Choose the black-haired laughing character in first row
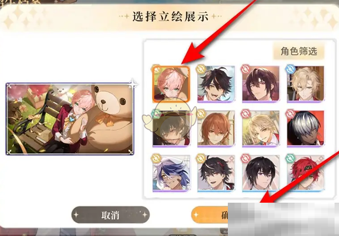This screenshot has height=236, width=339. coord(216,84)
